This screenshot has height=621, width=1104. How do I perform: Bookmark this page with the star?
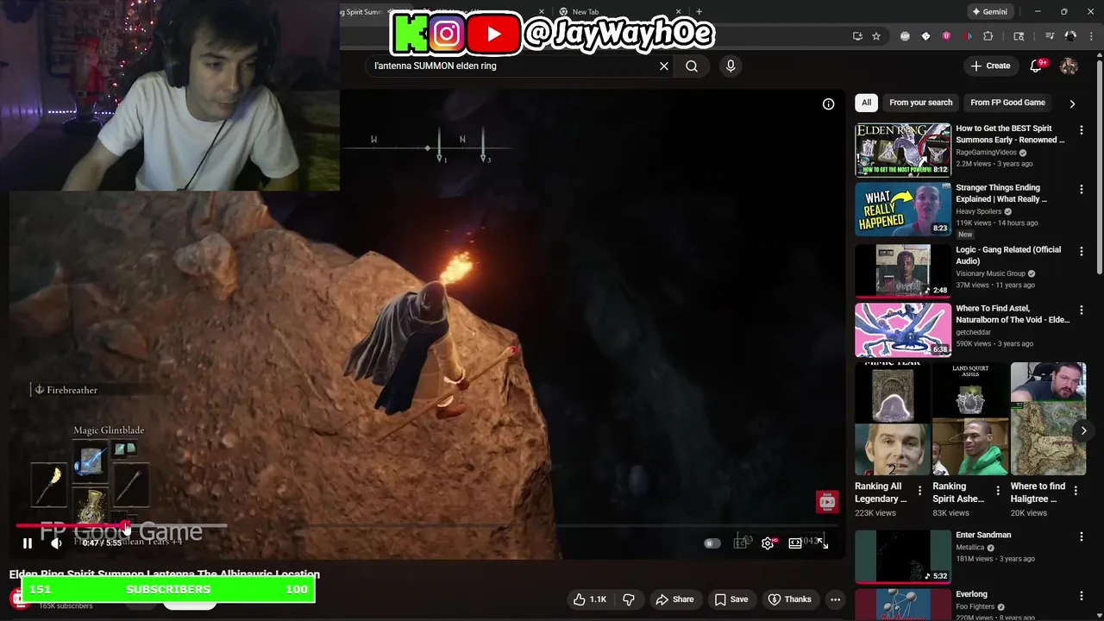(876, 36)
